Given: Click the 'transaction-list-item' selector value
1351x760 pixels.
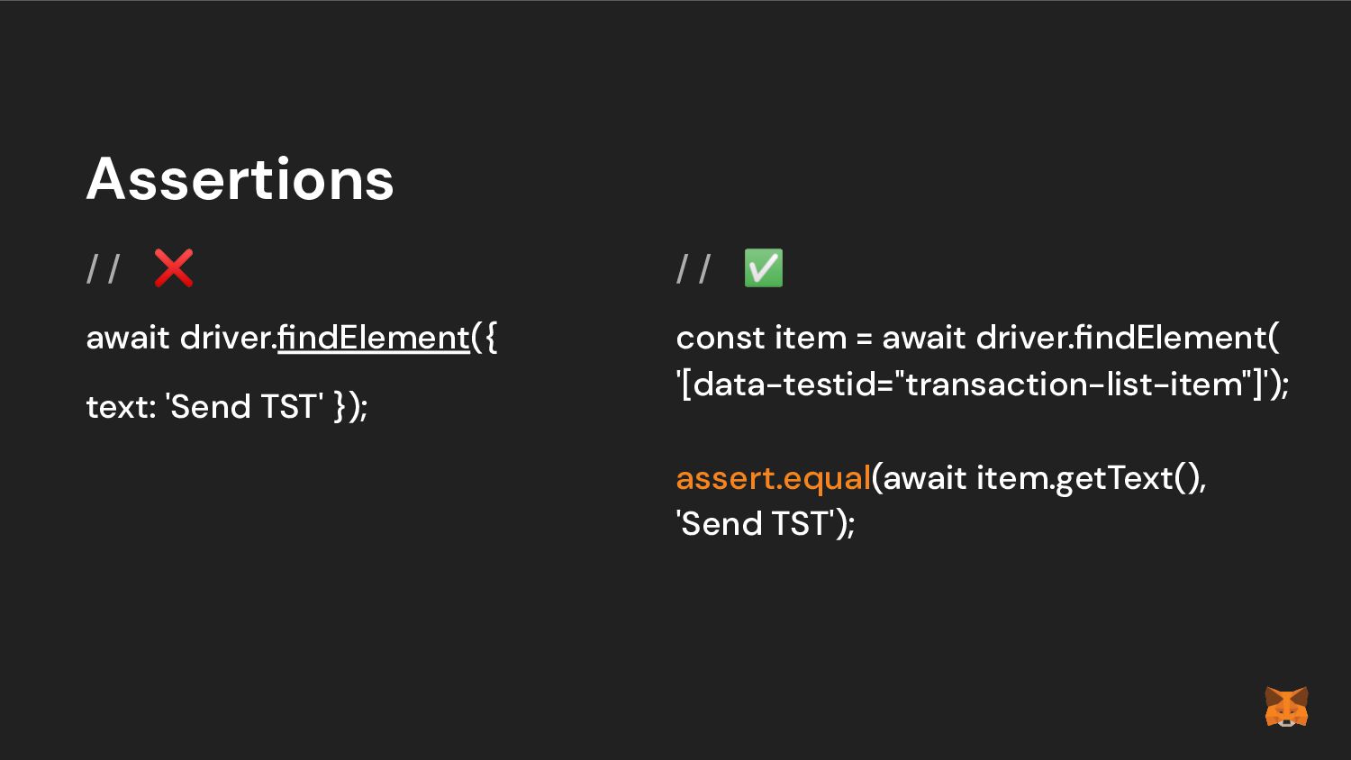Looking at the screenshot, I should tap(1074, 385).
